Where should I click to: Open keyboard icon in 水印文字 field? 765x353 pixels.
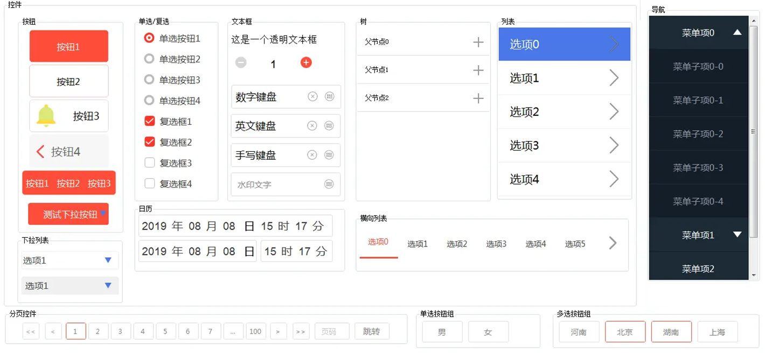[329, 184]
